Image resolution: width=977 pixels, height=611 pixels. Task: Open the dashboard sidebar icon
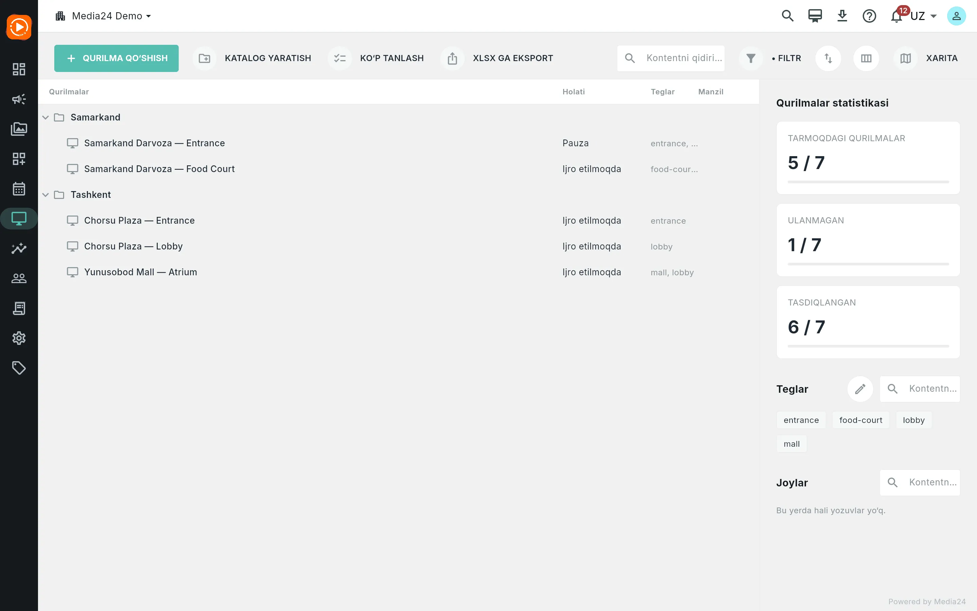19,69
